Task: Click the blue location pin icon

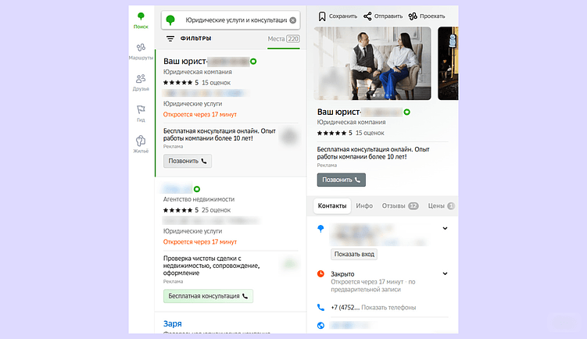Action: pos(320,229)
